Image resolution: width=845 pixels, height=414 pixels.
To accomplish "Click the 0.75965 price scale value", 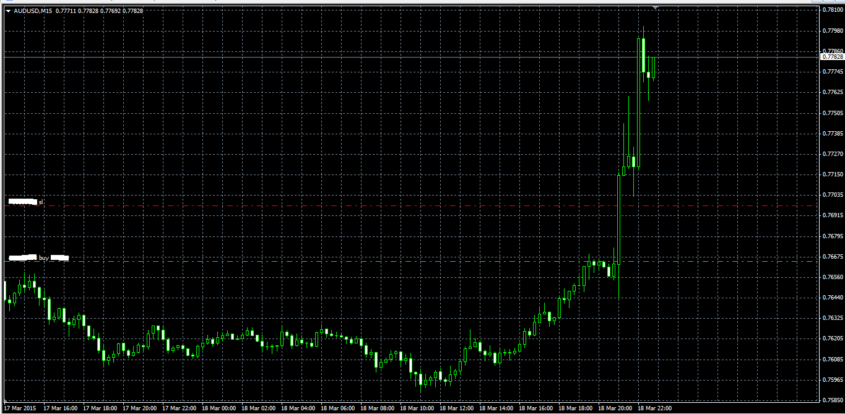I will click(833, 379).
